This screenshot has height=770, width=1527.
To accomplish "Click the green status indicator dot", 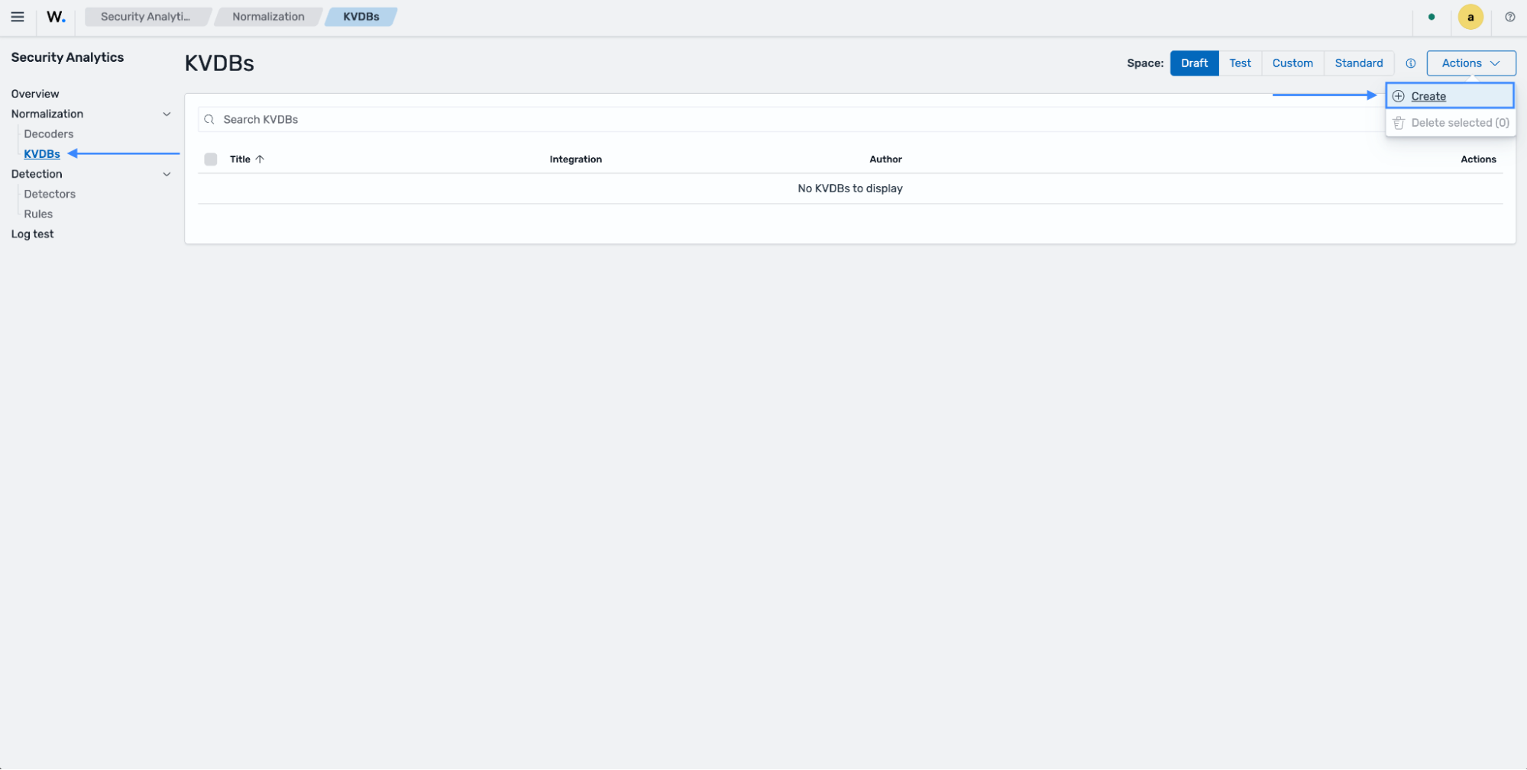I will 1431,17.
